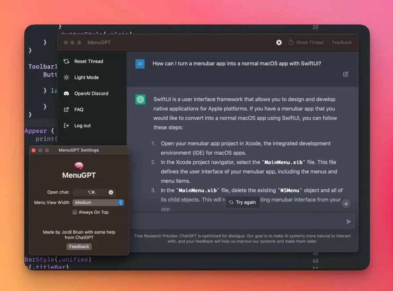393x291 pixels.
Task: Jump to bottom with the down-arrow button
Action: tap(346, 203)
